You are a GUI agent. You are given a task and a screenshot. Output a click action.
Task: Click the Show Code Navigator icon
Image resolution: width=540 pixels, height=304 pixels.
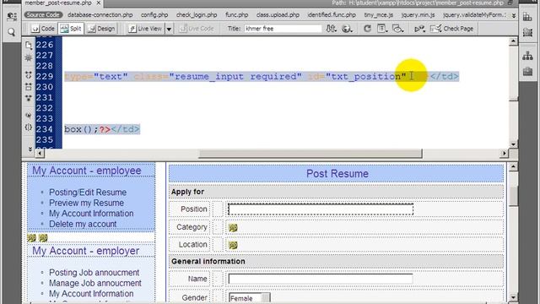tap(29, 57)
